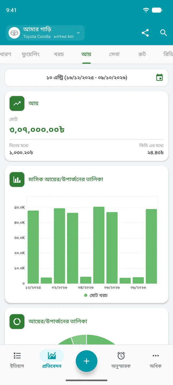
Task: Switch to the সেবা tab
Action: (114, 54)
